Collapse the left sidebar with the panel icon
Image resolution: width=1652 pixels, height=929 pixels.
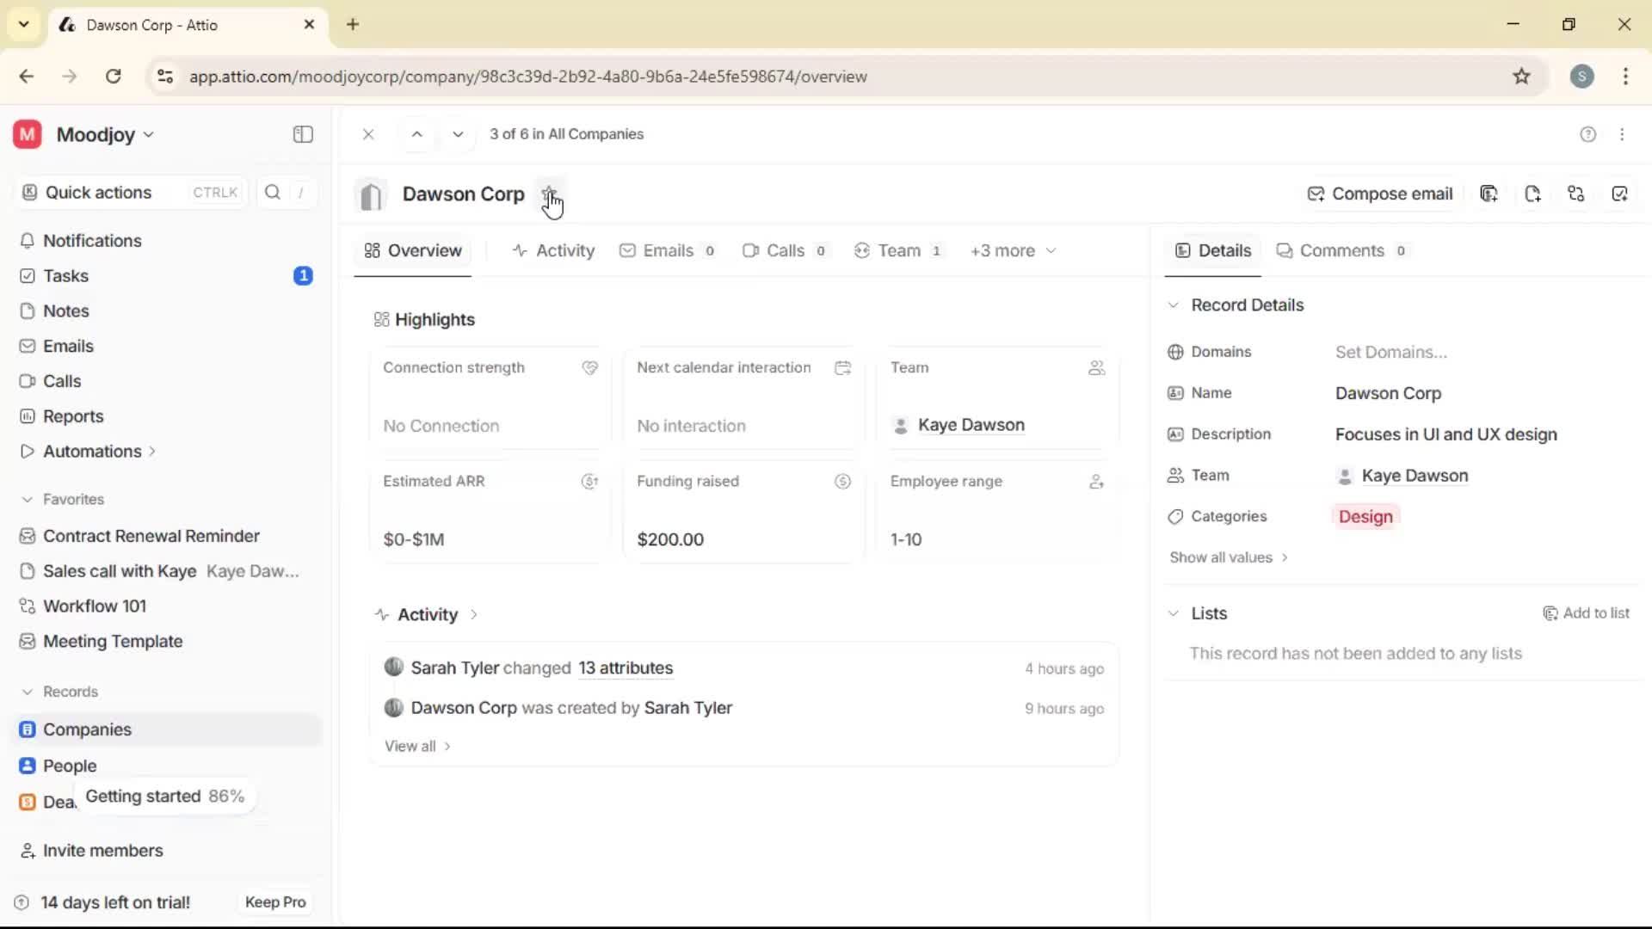click(302, 134)
